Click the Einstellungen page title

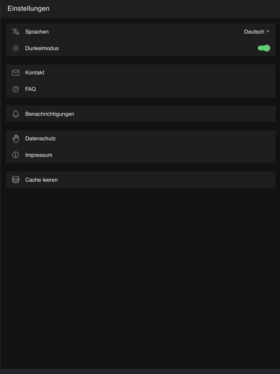(29, 8)
